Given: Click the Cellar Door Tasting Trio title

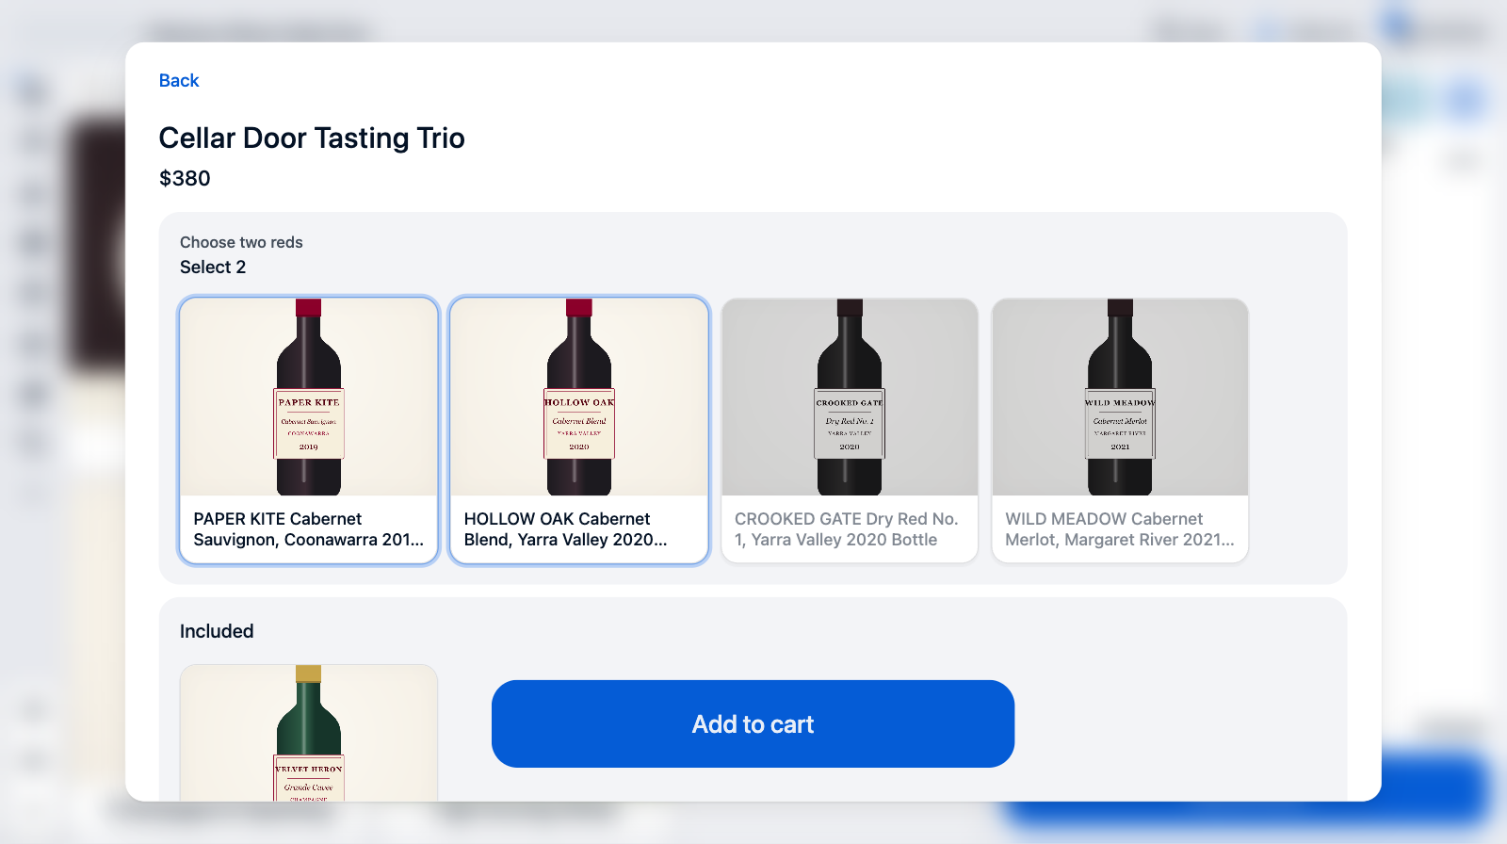Looking at the screenshot, I should [x=312, y=138].
